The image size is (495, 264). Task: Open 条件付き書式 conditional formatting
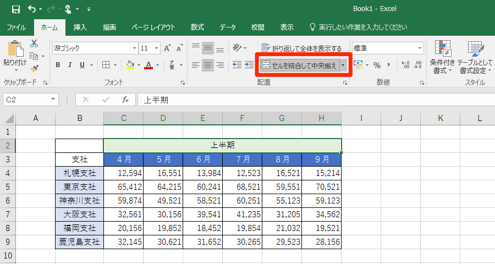coord(443,57)
